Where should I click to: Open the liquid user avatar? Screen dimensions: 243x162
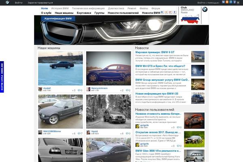88,132
